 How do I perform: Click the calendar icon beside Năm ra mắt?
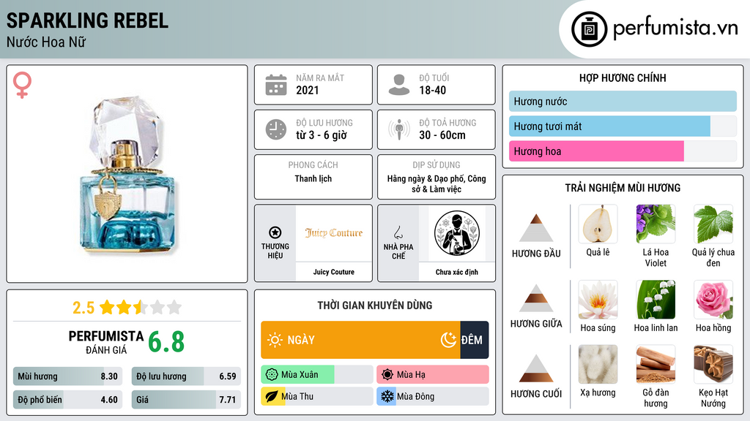point(276,85)
